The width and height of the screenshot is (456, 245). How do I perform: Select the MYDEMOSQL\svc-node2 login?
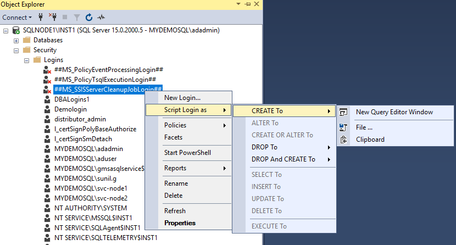tap(91, 198)
